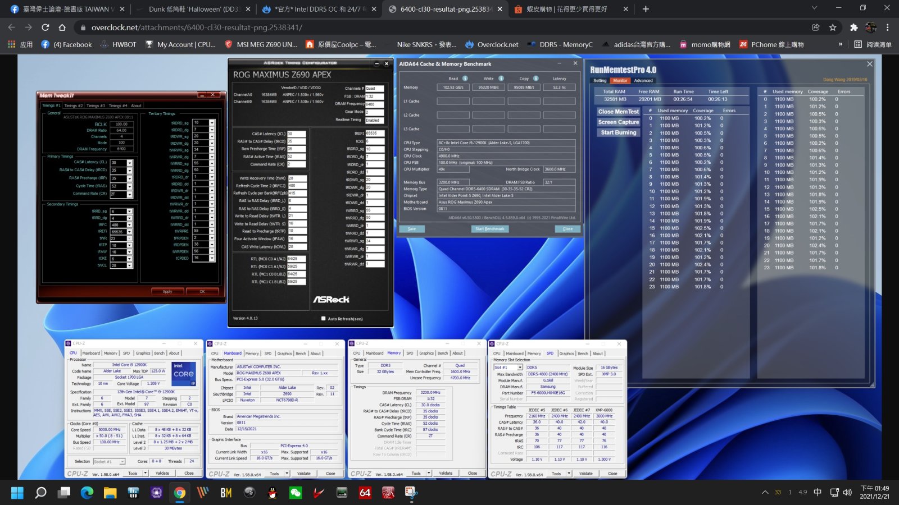The width and height of the screenshot is (899, 505).
Task: Click Apply in Mem TweakIt
Action: coord(167,291)
